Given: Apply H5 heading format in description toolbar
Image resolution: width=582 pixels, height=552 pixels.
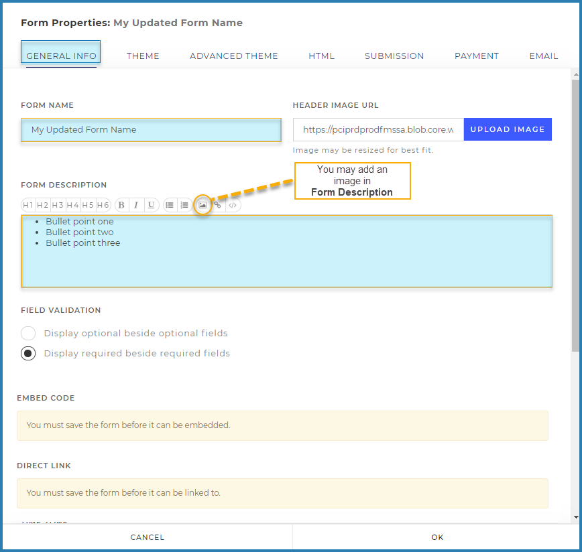Looking at the screenshot, I should [88, 205].
